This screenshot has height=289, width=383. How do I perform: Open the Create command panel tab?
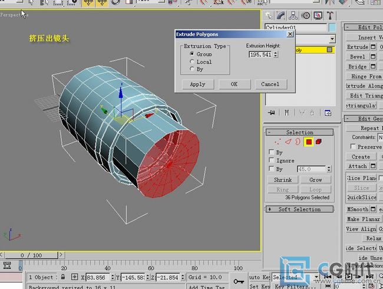click(x=269, y=16)
